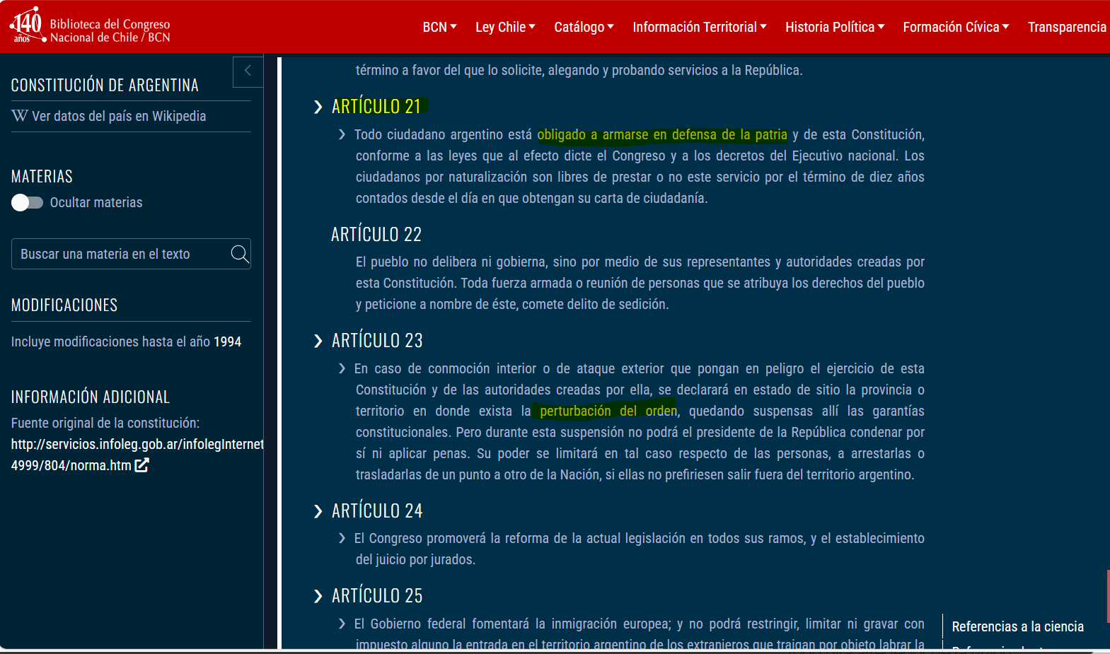Viewport: 1110px width, 654px height.
Task: Expand the paragraph chevron before 'El Gobierno federal fomentará'
Action: [342, 624]
